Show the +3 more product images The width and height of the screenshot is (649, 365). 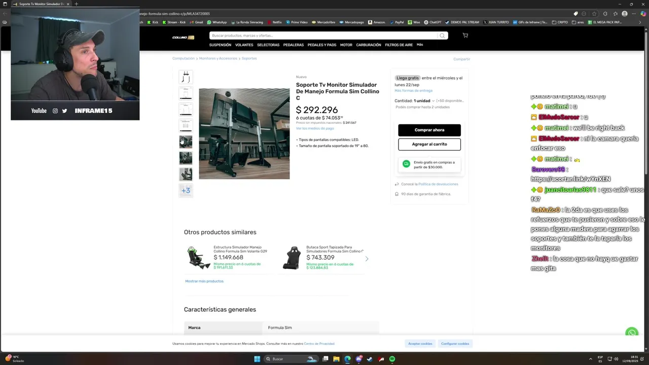[186, 190]
